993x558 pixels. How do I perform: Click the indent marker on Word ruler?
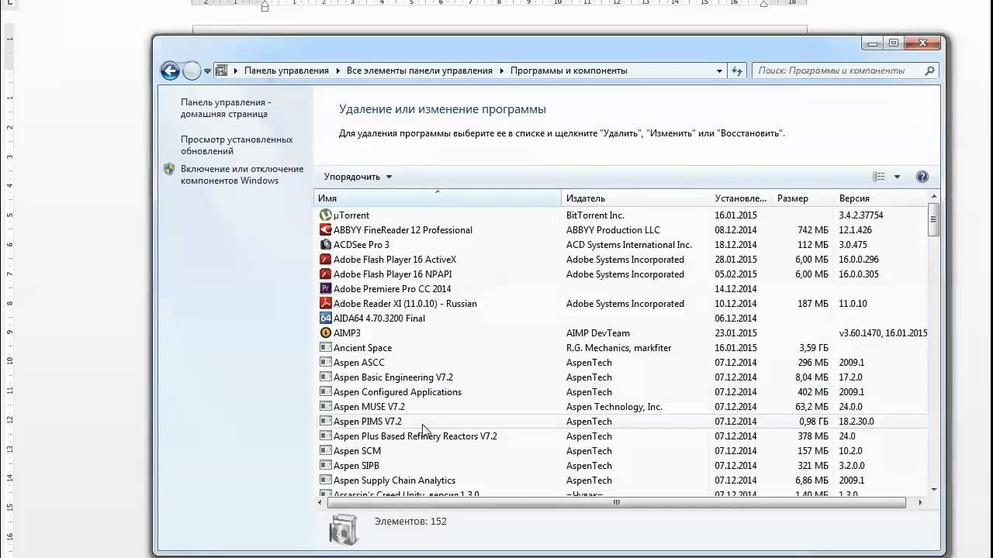pyautogui.click(x=265, y=6)
